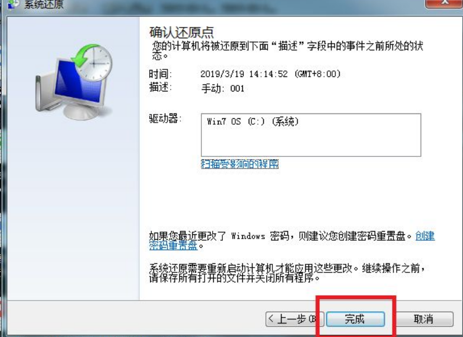Open the 扫描受影响的程序 link

pos(240,163)
